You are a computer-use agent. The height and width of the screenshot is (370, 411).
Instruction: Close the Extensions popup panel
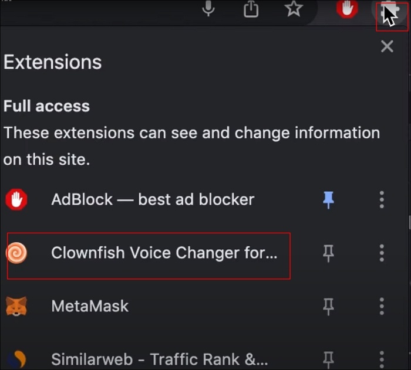click(x=387, y=46)
